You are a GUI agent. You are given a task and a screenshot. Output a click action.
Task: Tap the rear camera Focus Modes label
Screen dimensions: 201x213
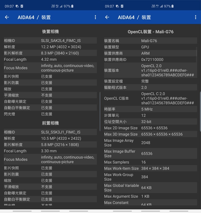click(x=16, y=68)
